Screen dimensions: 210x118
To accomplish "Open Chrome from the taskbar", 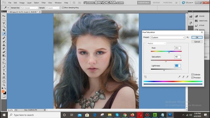I will click(x=125, y=115).
